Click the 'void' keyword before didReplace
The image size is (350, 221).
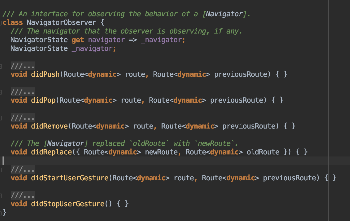19,152
